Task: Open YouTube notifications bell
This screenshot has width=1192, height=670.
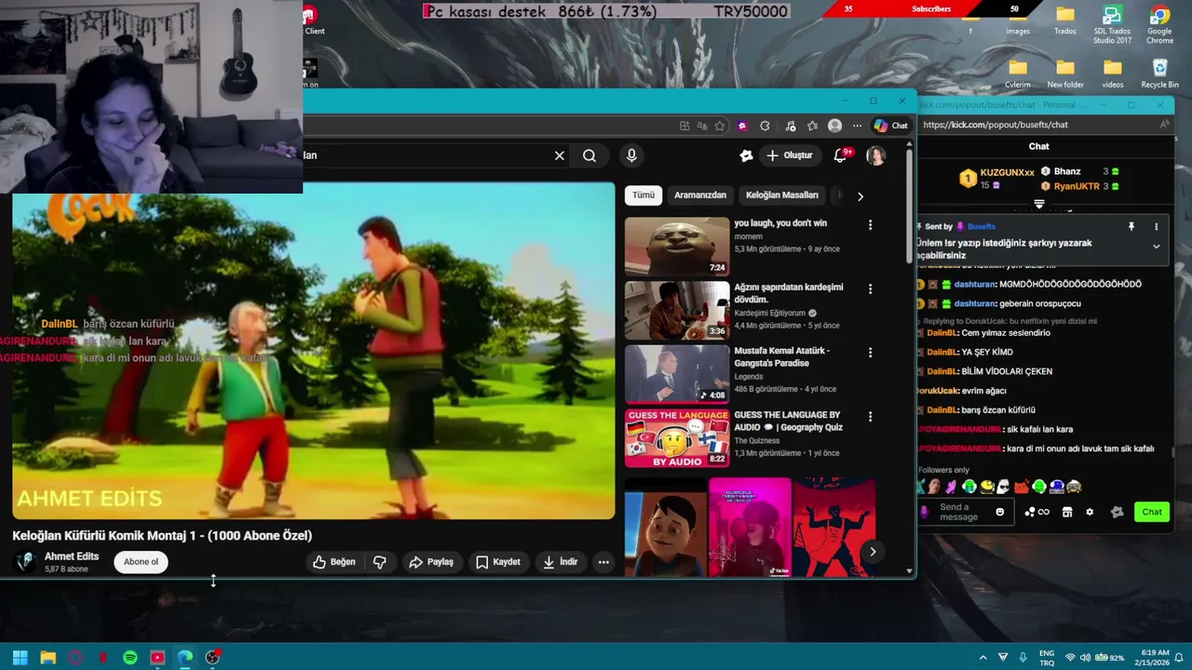Action: click(x=841, y=155)
